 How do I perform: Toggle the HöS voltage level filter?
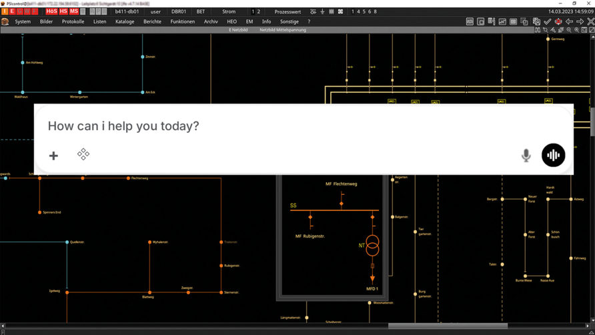tap(51, 11)
